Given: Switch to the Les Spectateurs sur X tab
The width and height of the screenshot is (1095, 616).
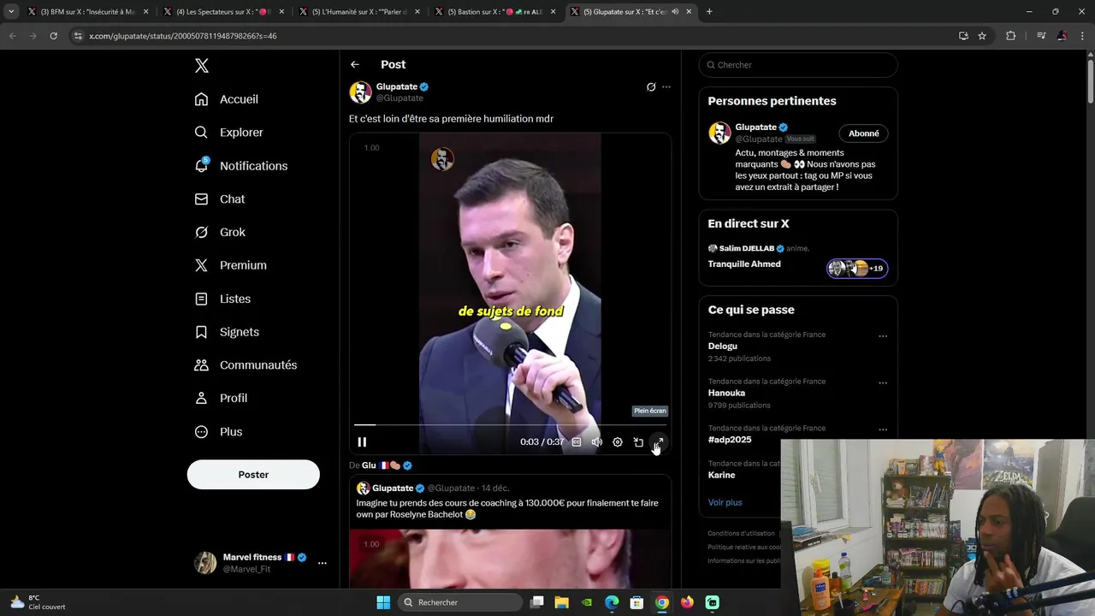Looking at the screenshot, I should (222, 12).
